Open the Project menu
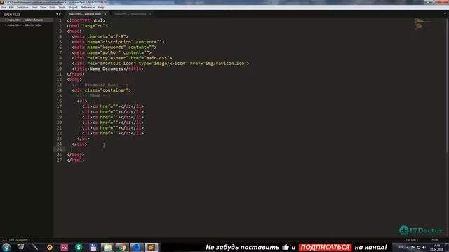Image resolution: width=449 pixels, height=252 pixels. 73,8
